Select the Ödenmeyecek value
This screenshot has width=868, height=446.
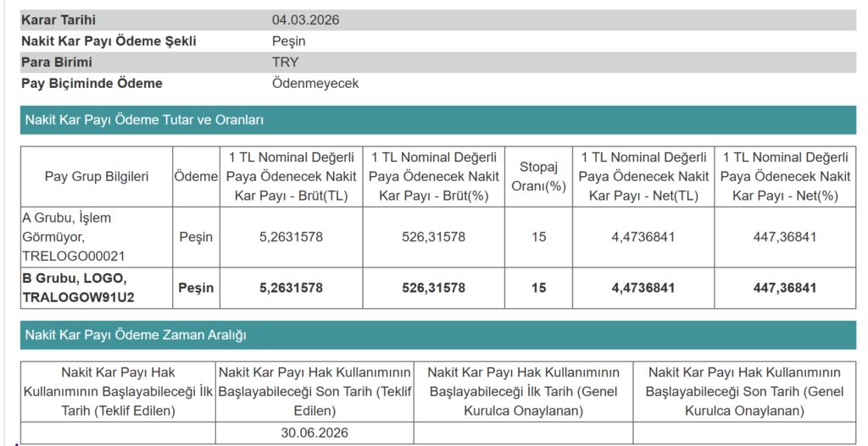coord(315,84)
